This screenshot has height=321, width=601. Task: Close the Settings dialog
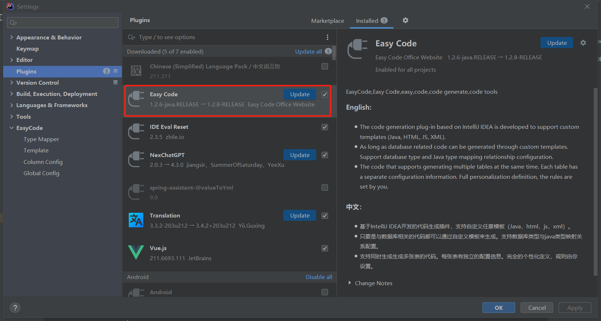(x=587, y=7)
